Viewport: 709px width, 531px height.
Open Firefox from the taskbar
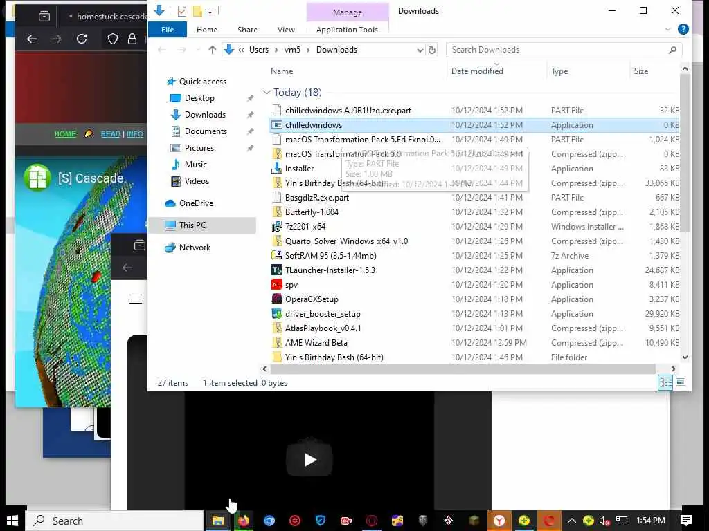243,521
